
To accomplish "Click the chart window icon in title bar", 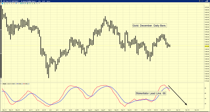I will pos(1,1).
